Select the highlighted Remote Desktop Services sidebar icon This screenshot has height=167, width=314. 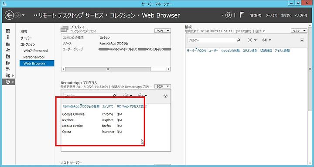point(8,82)
